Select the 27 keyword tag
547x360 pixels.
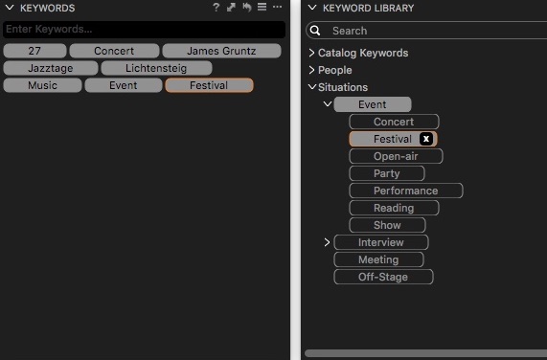pos(34,51)
